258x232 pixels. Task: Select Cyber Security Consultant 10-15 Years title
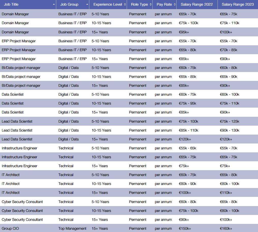tap(22, 211)
